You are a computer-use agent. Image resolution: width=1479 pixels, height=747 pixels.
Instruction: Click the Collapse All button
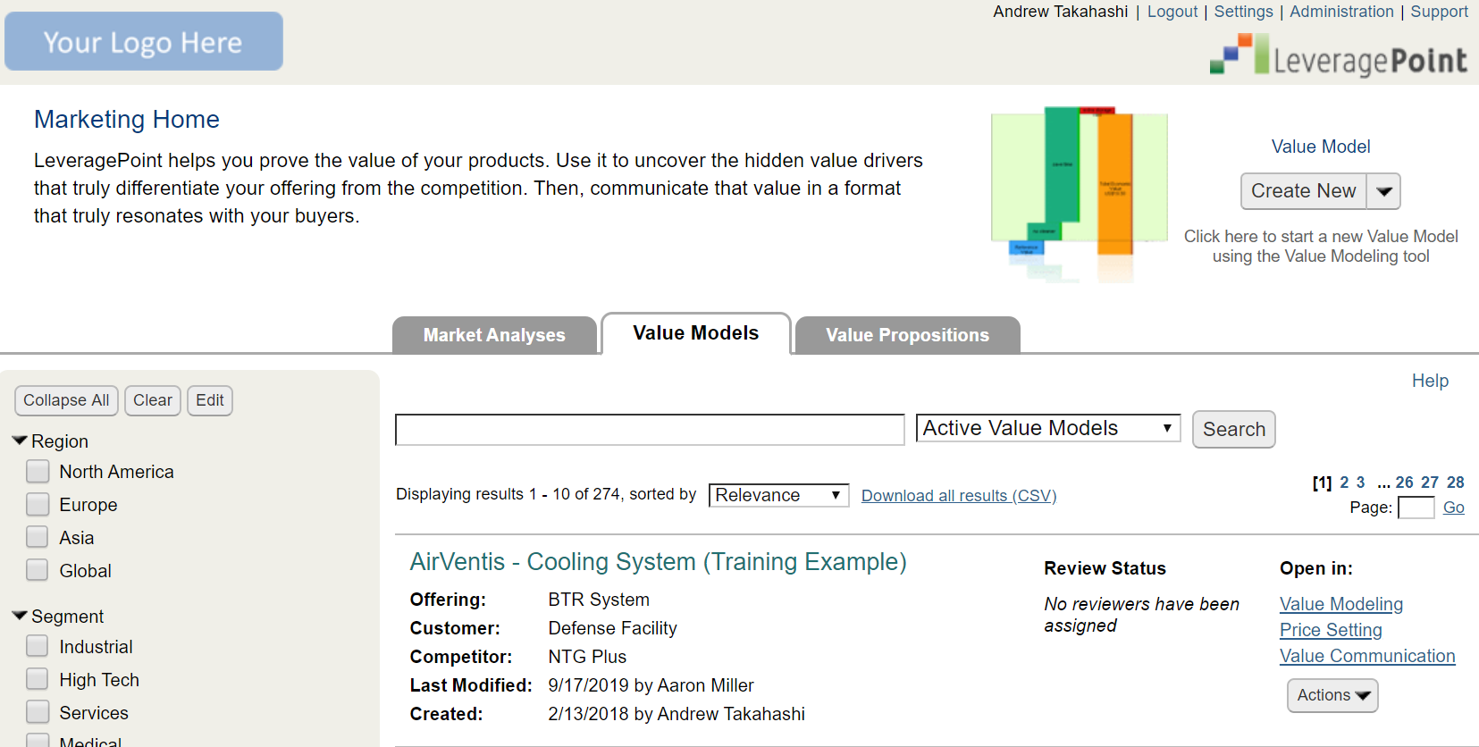(x=66, y=400)
